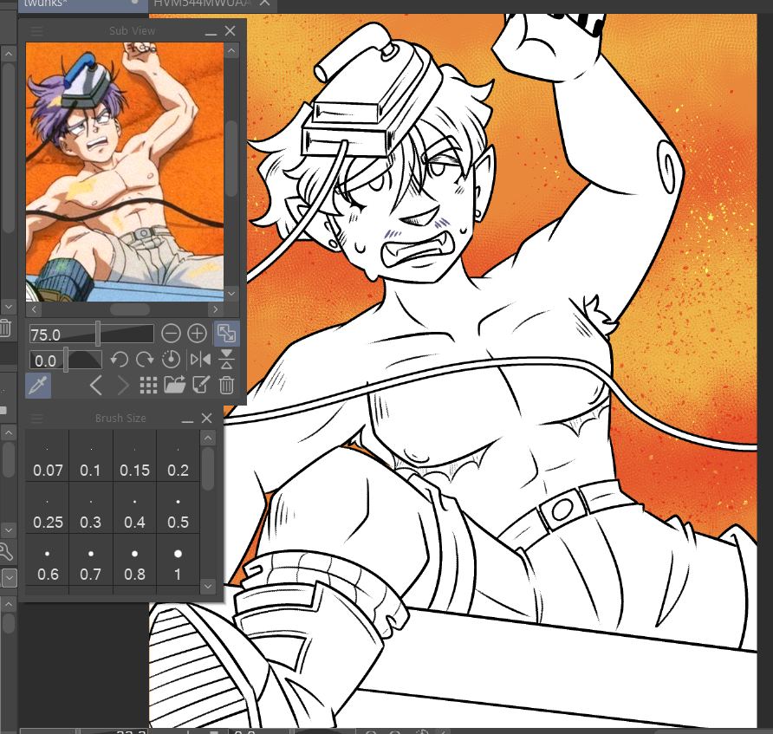Zoom in the Sub View image
773x734 pixels.
pyautogui.click(x=198, y=334)
